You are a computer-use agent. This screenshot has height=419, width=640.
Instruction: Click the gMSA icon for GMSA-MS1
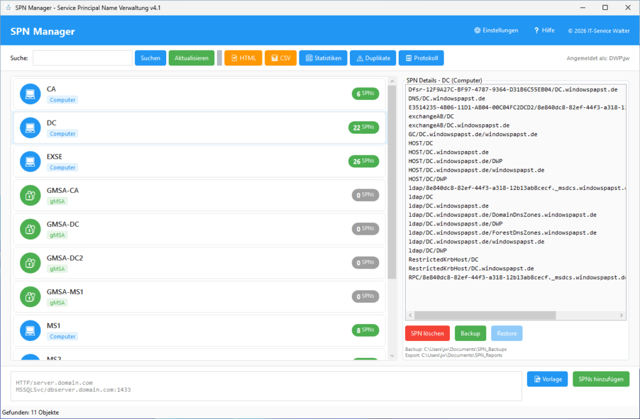click(30, 296)
